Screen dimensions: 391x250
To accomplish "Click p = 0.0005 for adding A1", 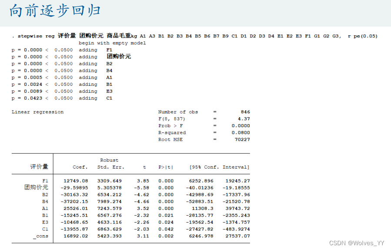I will (27, 78).
